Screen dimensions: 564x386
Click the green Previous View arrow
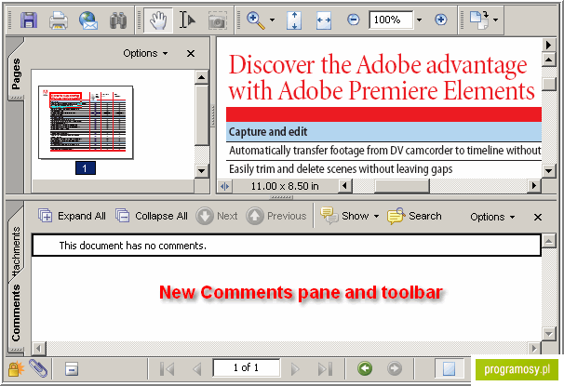[x=365, y=368]
